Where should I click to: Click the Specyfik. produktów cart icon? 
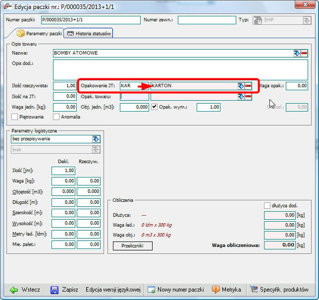254,289
